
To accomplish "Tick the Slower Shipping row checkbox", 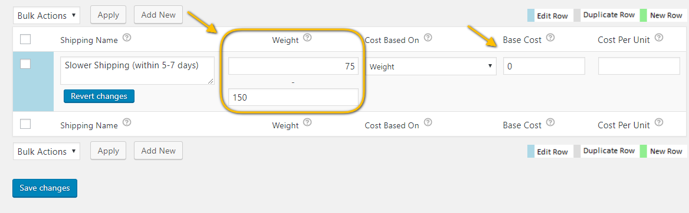I will coord(25,64).
